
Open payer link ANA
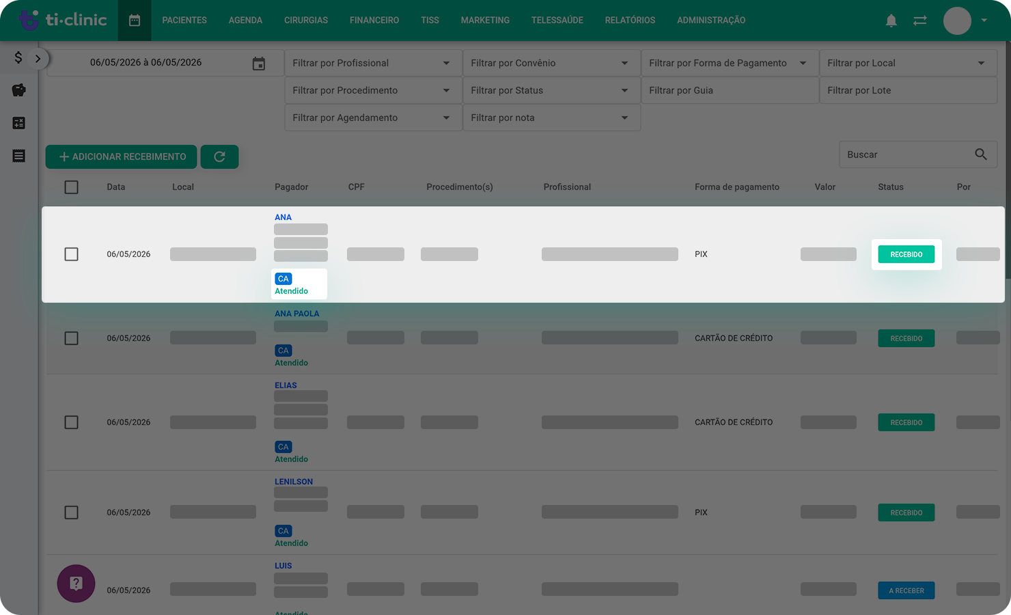(x=283, y=217)
